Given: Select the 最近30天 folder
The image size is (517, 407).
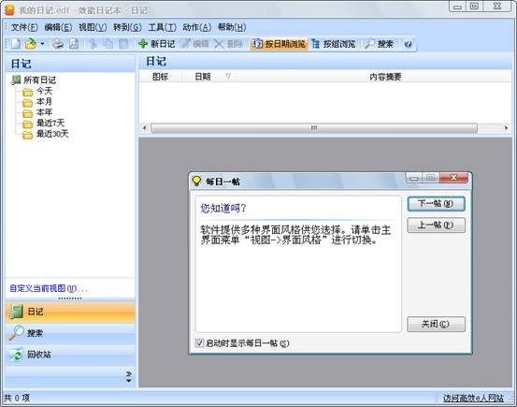Looking at the screenshot, I should click(52, 134).
